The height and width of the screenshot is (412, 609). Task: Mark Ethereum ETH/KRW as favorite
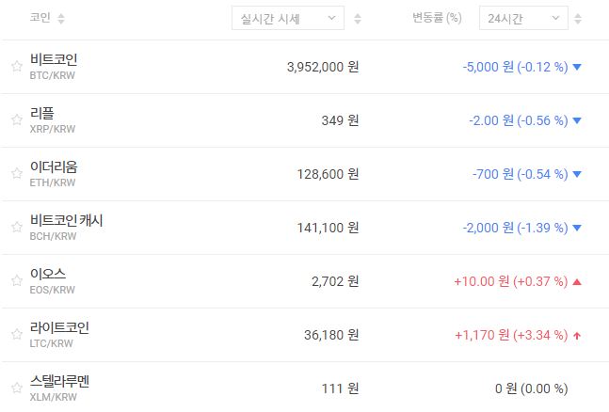(x=16, y=174)
